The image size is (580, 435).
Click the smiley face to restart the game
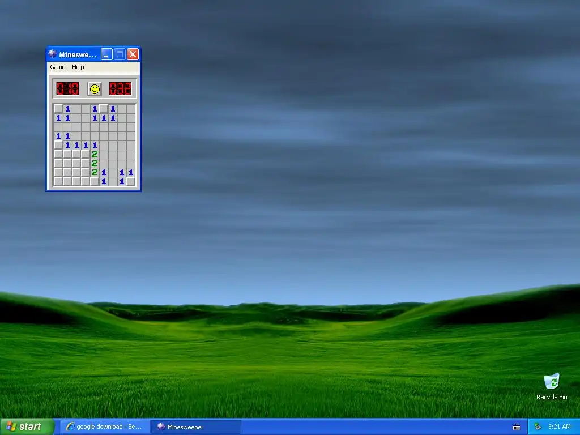[x=95, y=89]
